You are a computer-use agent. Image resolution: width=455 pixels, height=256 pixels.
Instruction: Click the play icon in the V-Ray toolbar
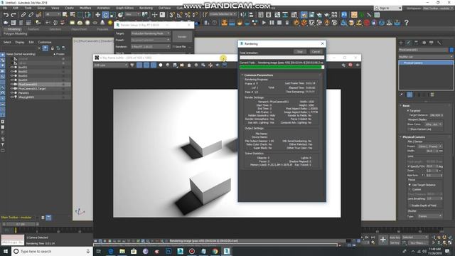click(x=264, y=22)
